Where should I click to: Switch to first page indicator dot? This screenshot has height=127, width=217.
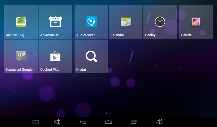pos(107,113)
